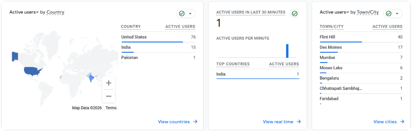The height and width of the screenshot is (131, 412).
Task: Select the India row in Country table
Action: click(158, 47)
